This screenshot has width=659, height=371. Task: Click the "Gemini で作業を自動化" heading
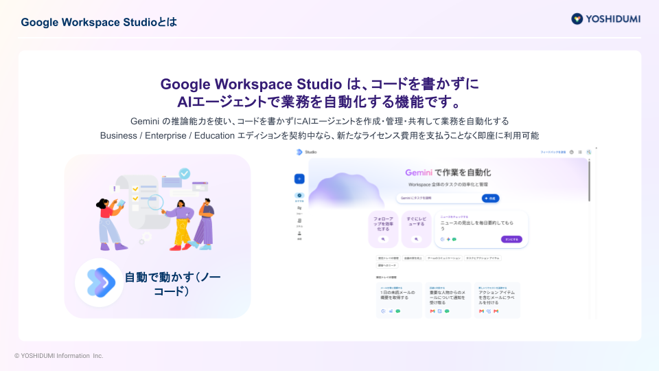coord(448,172)
